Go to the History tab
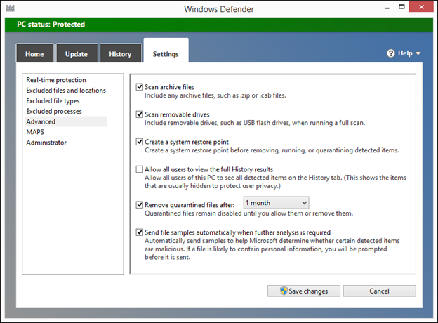The width and height of the screenshot is (438, 323). coord(121,53)
